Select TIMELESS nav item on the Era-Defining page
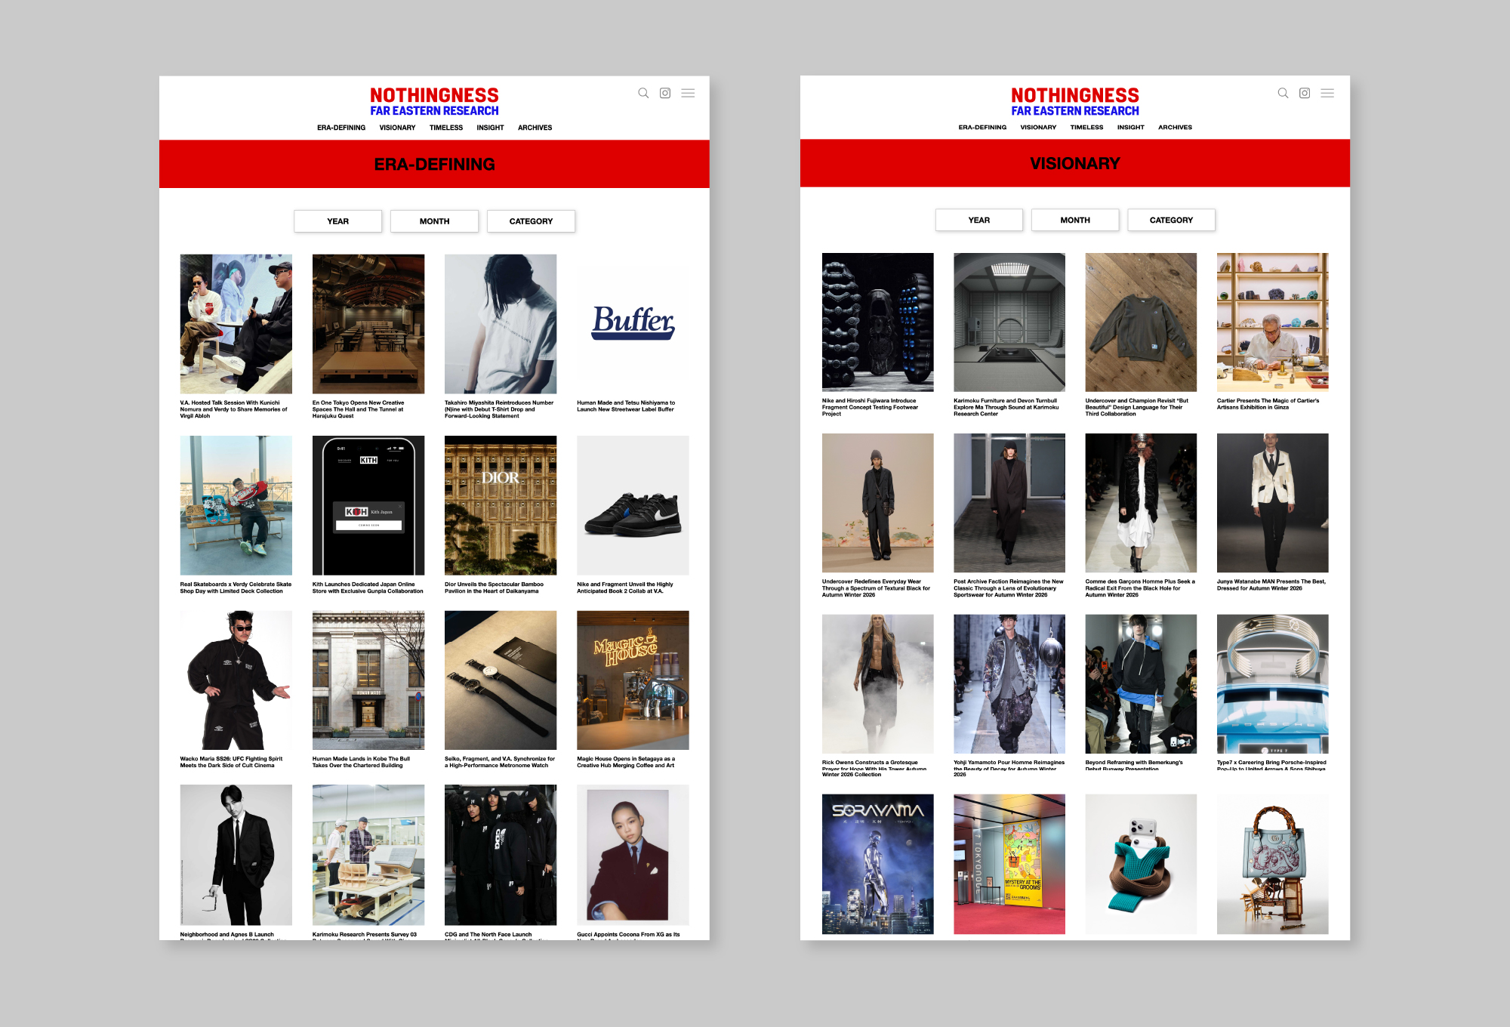This screenshot has height=1027, width=1510. tap(446, 128)
